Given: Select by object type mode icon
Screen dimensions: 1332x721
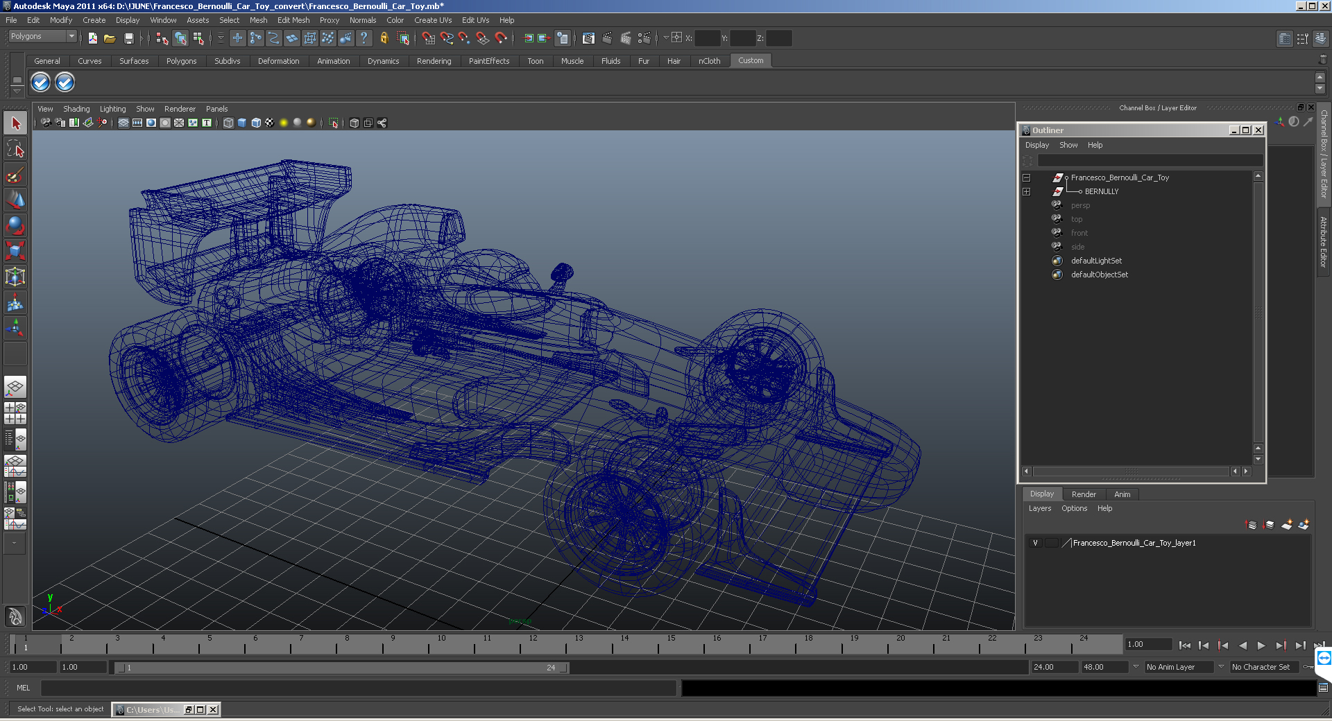Looking at the screenshot, I should pos(180,38).
